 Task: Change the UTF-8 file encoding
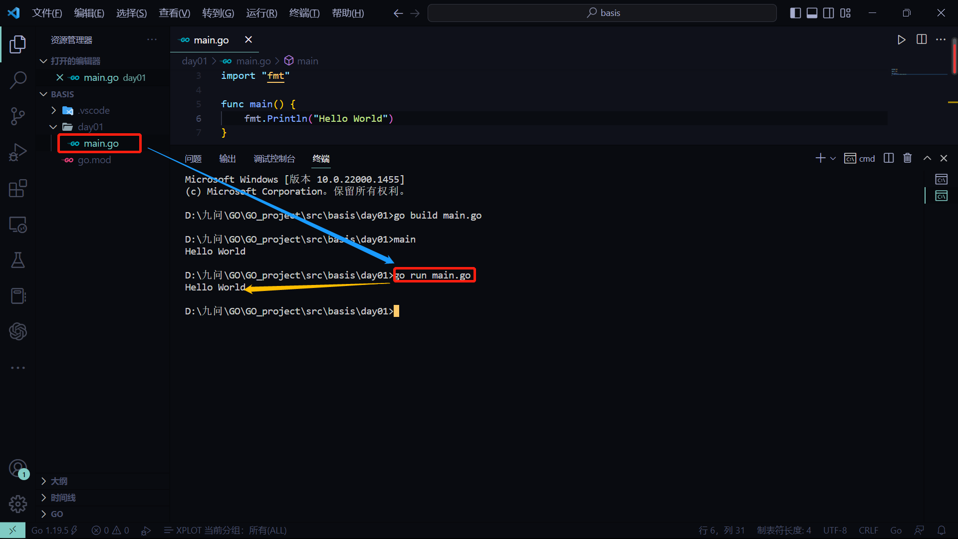coord(835,530)
